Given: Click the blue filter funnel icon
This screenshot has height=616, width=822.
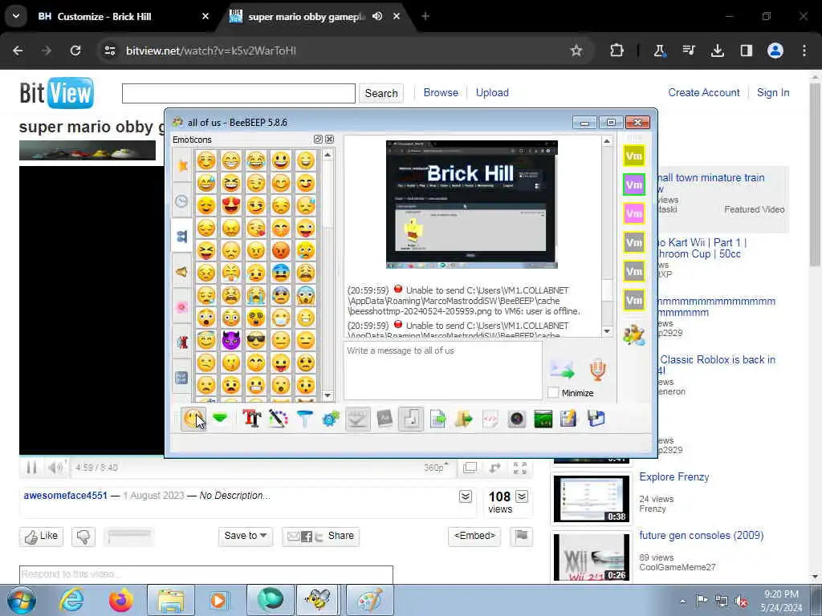Looking at the screenshot, I should [304, 419].
